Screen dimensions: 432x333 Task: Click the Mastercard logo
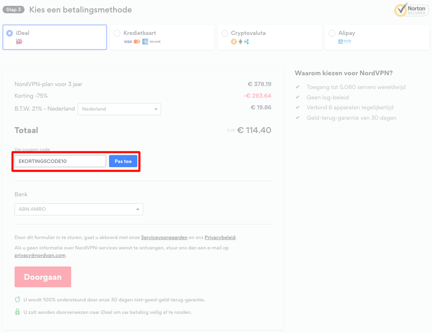tap(137, 42)
